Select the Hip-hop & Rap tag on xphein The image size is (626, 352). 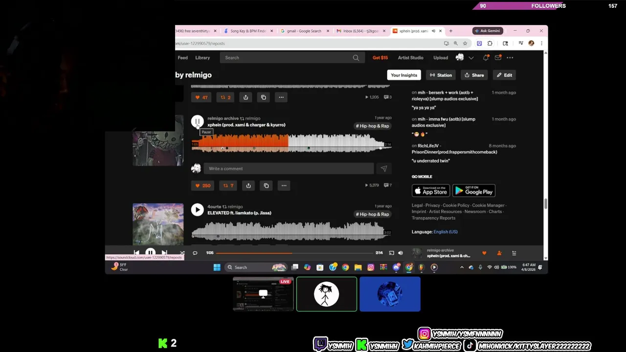373,126
